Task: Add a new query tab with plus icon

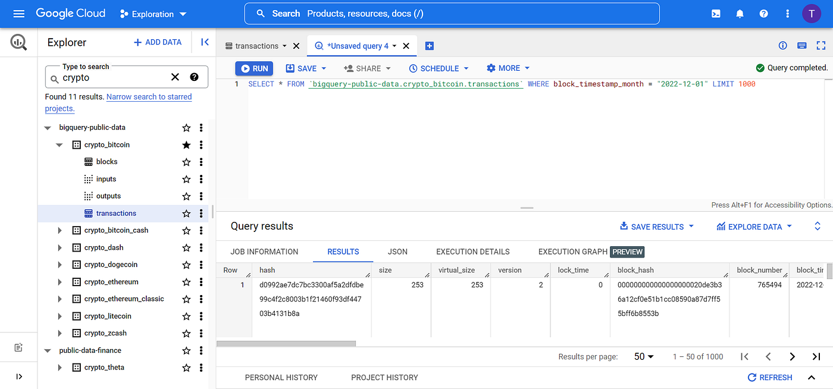Action: (x=430, y=46)
